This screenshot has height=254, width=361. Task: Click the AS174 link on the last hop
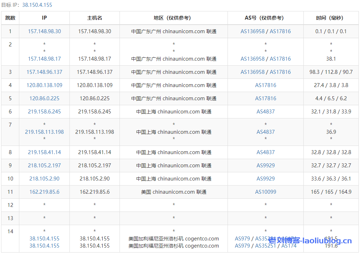[289, 246]
